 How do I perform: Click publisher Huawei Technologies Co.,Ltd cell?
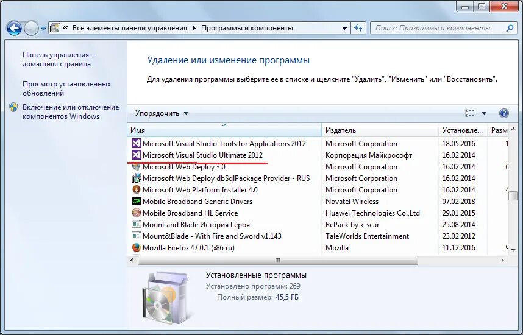pos(372,213)
